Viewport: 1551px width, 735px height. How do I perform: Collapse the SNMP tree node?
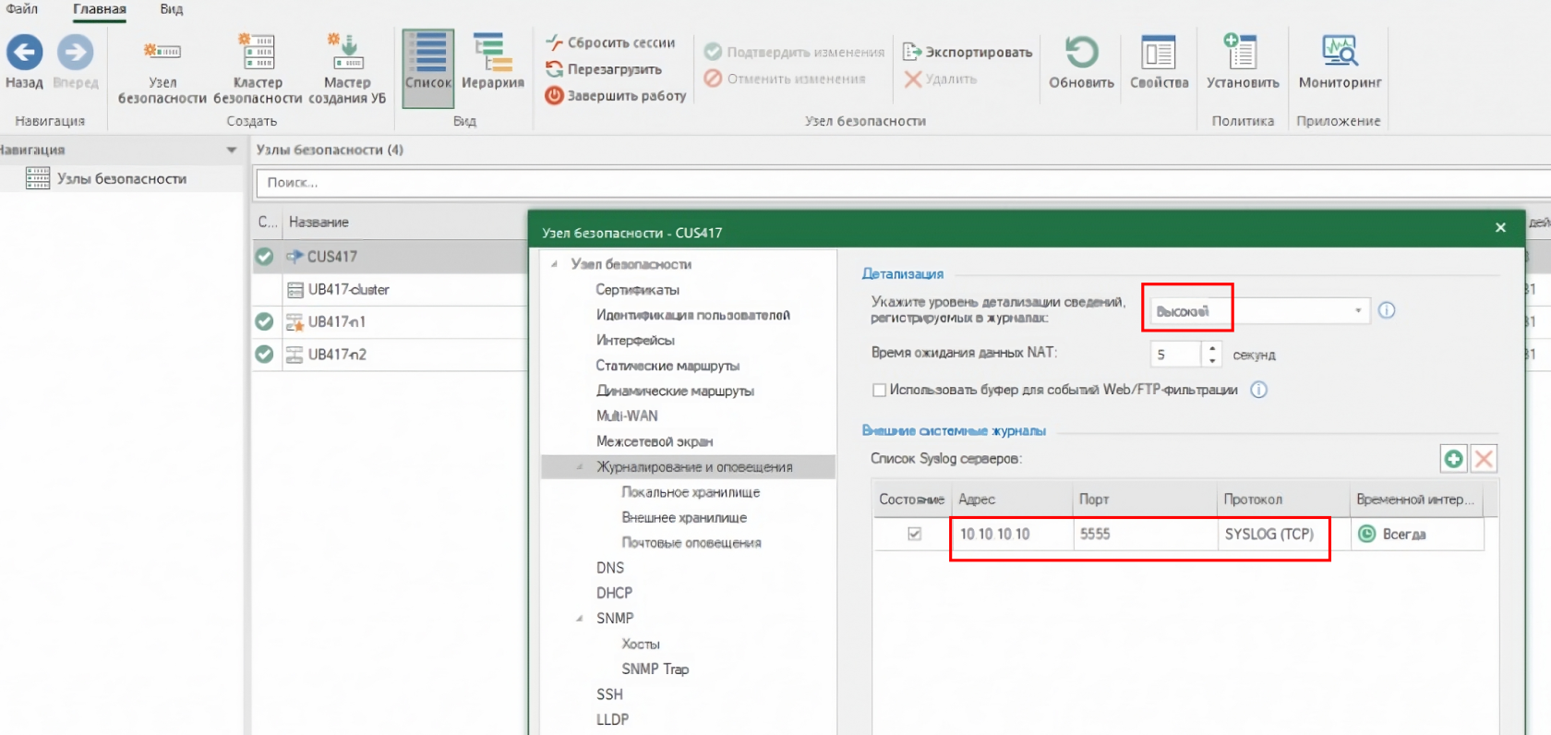point(580,619)
